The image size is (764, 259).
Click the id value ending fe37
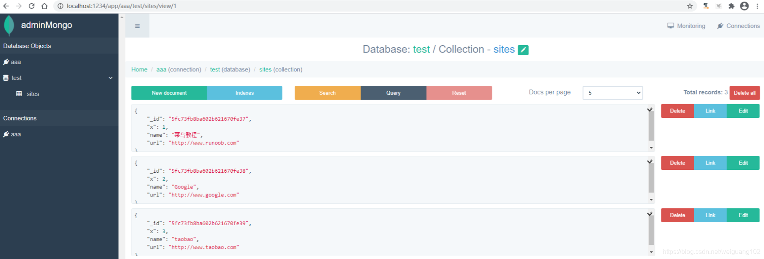208,119
